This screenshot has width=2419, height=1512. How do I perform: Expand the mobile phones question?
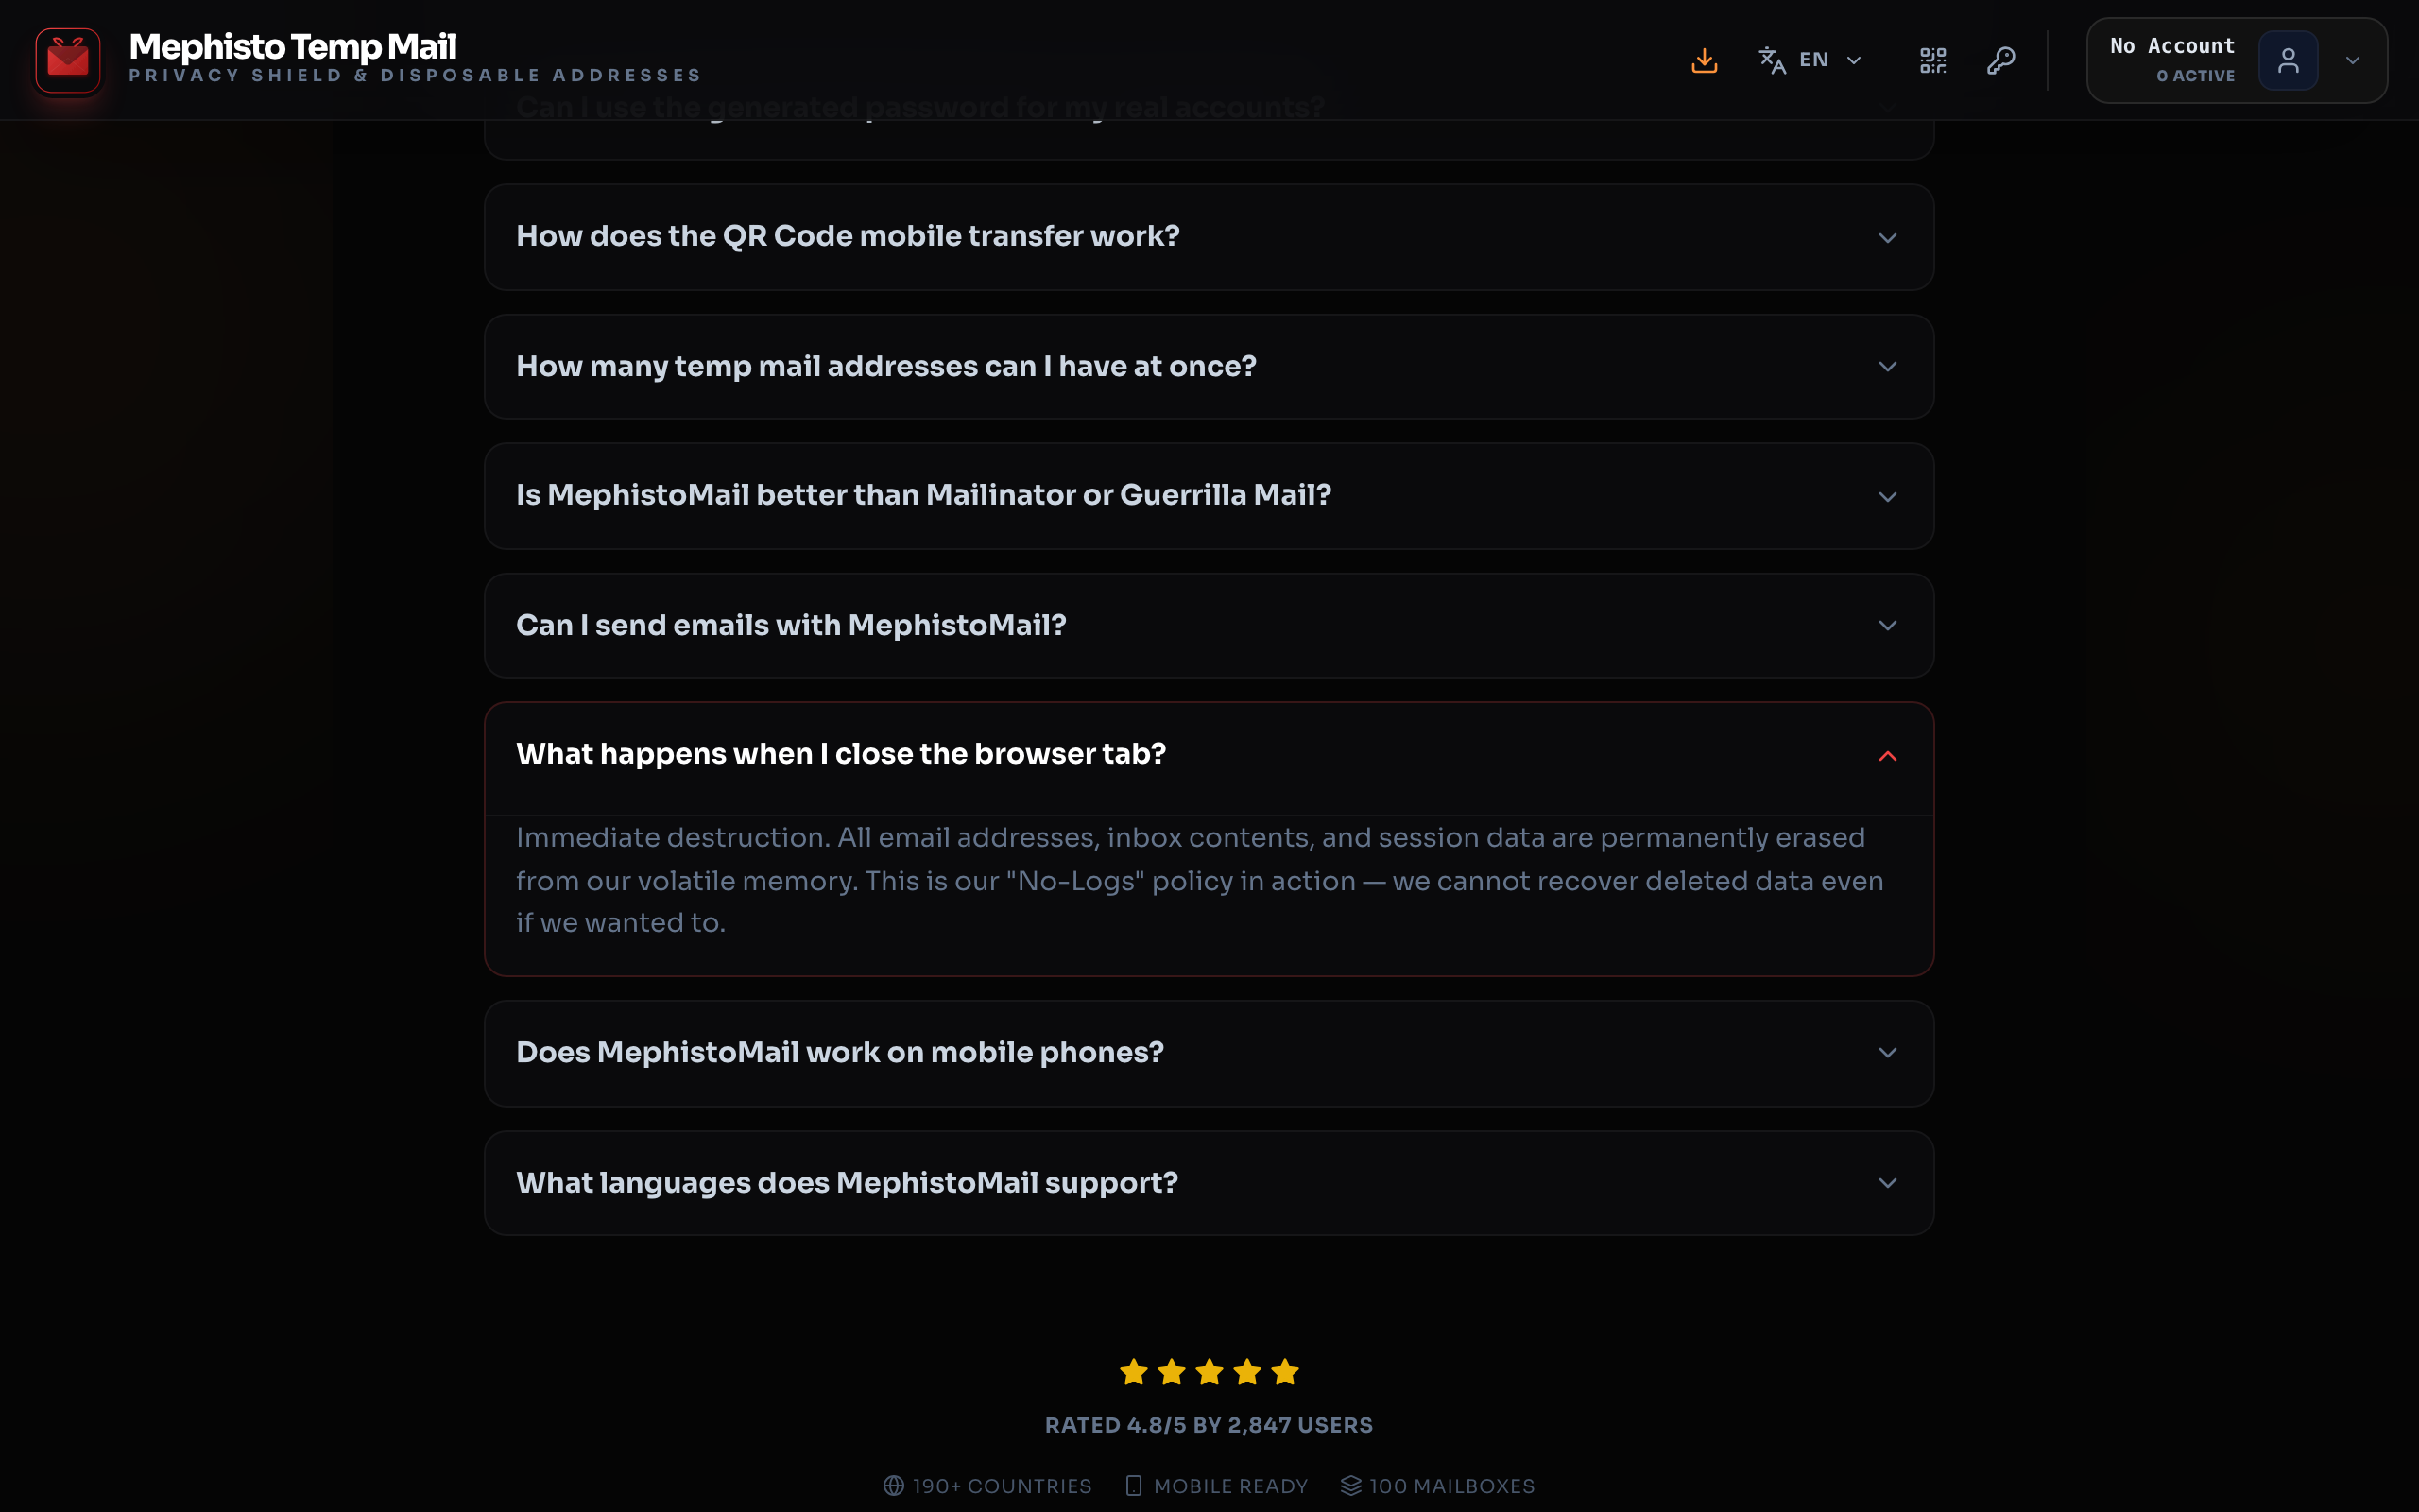tap(1209, 1053)
